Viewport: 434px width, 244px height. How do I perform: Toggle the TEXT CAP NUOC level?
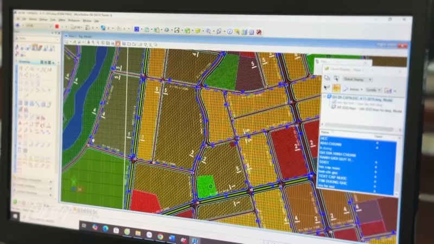point(334,178)
